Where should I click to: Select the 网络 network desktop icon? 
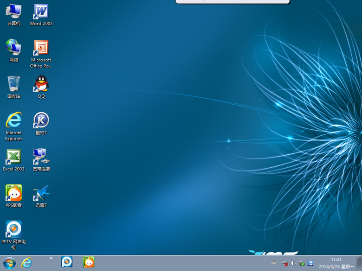coord(13,48)
